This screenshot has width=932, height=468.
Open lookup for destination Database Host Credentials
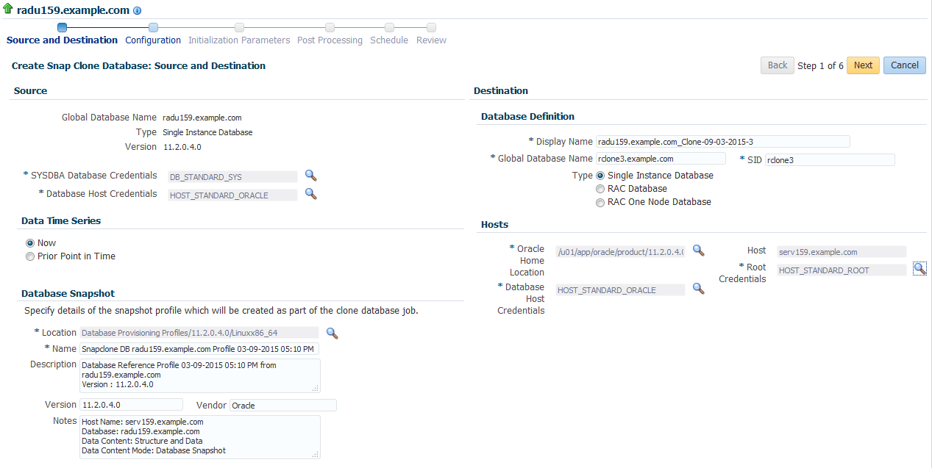tap(698, 289)
